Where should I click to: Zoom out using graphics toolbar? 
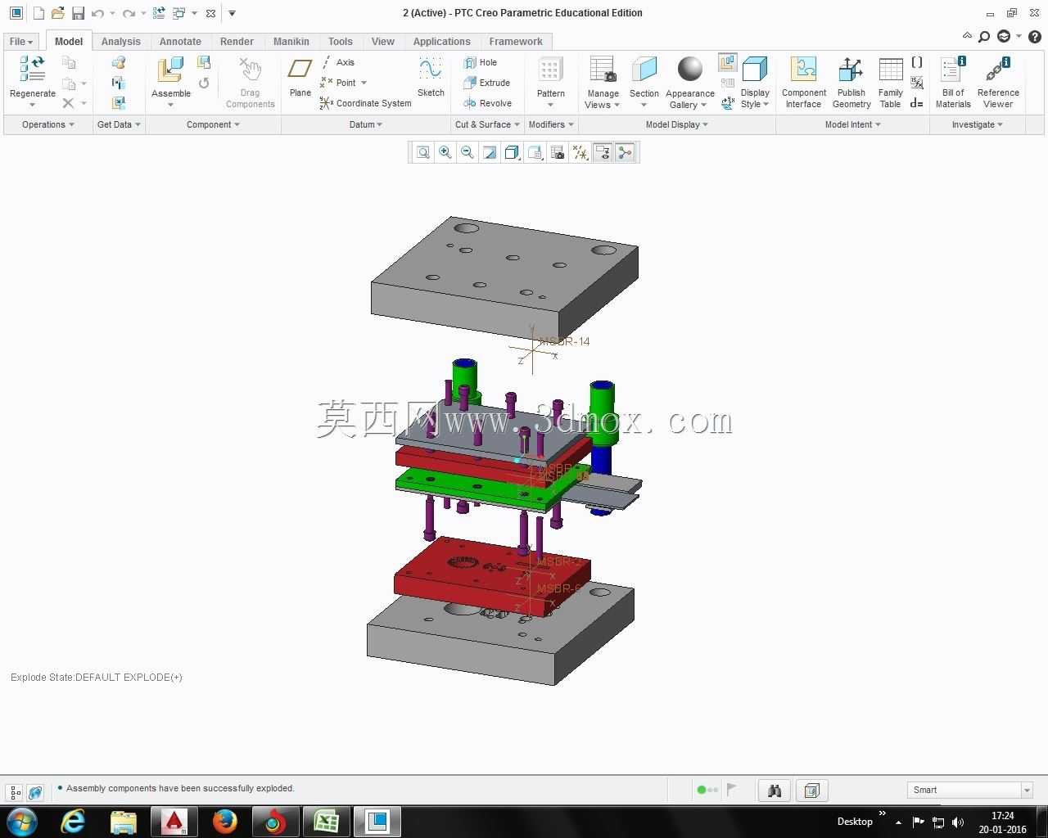(x=468, y=152)
